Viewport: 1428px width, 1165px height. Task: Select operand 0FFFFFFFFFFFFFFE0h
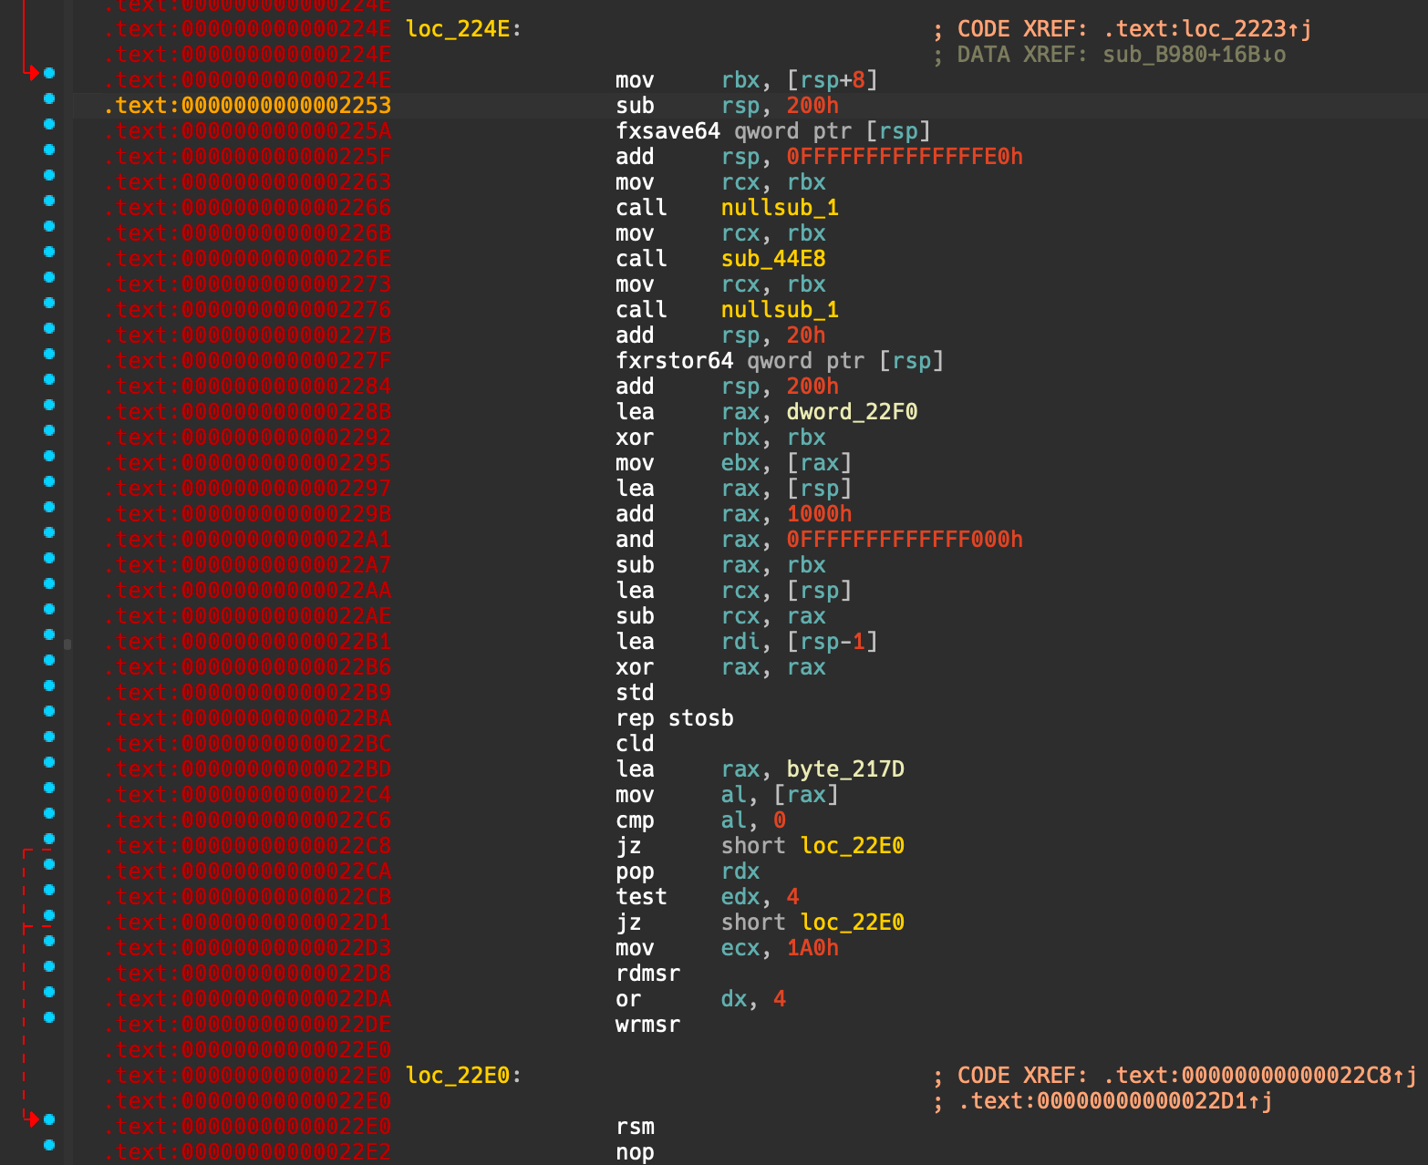coord(905,157)
